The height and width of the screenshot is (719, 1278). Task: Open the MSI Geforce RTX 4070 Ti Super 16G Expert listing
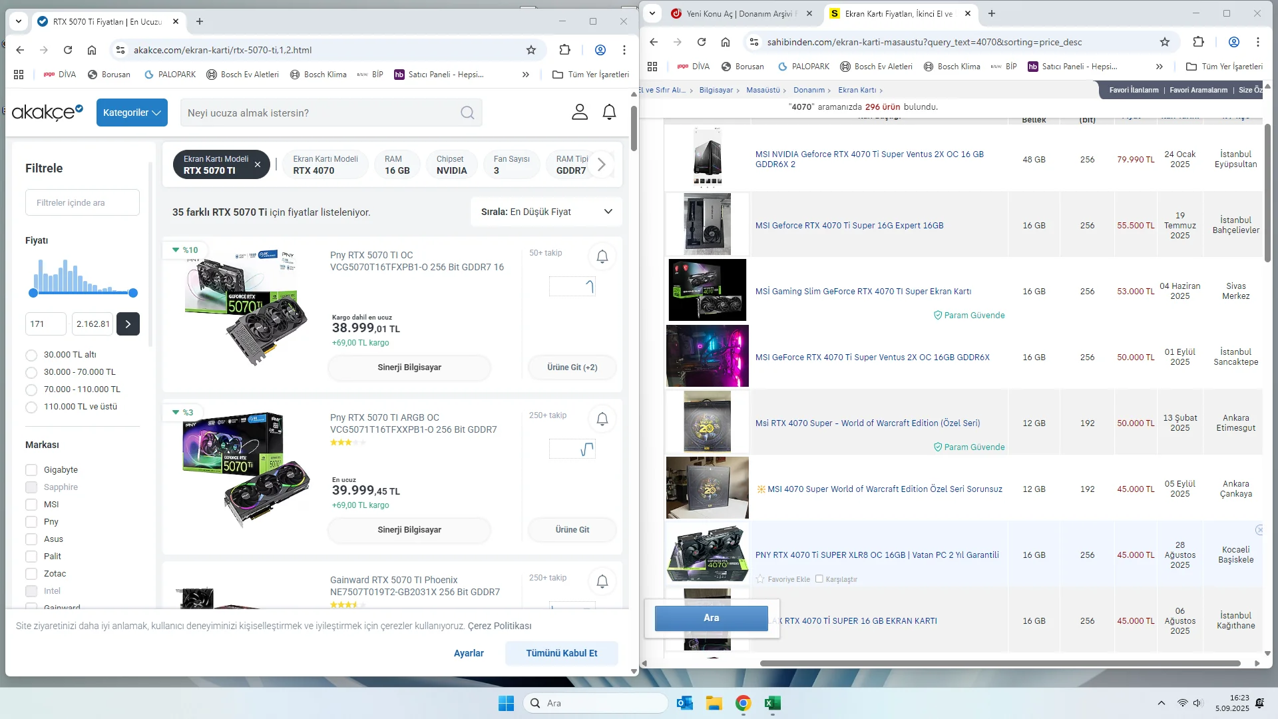pos(849,226)
